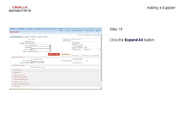Viewport: 185px width, 138px height.
Task: Open the Categorization link
Action: tap(96, 55)
